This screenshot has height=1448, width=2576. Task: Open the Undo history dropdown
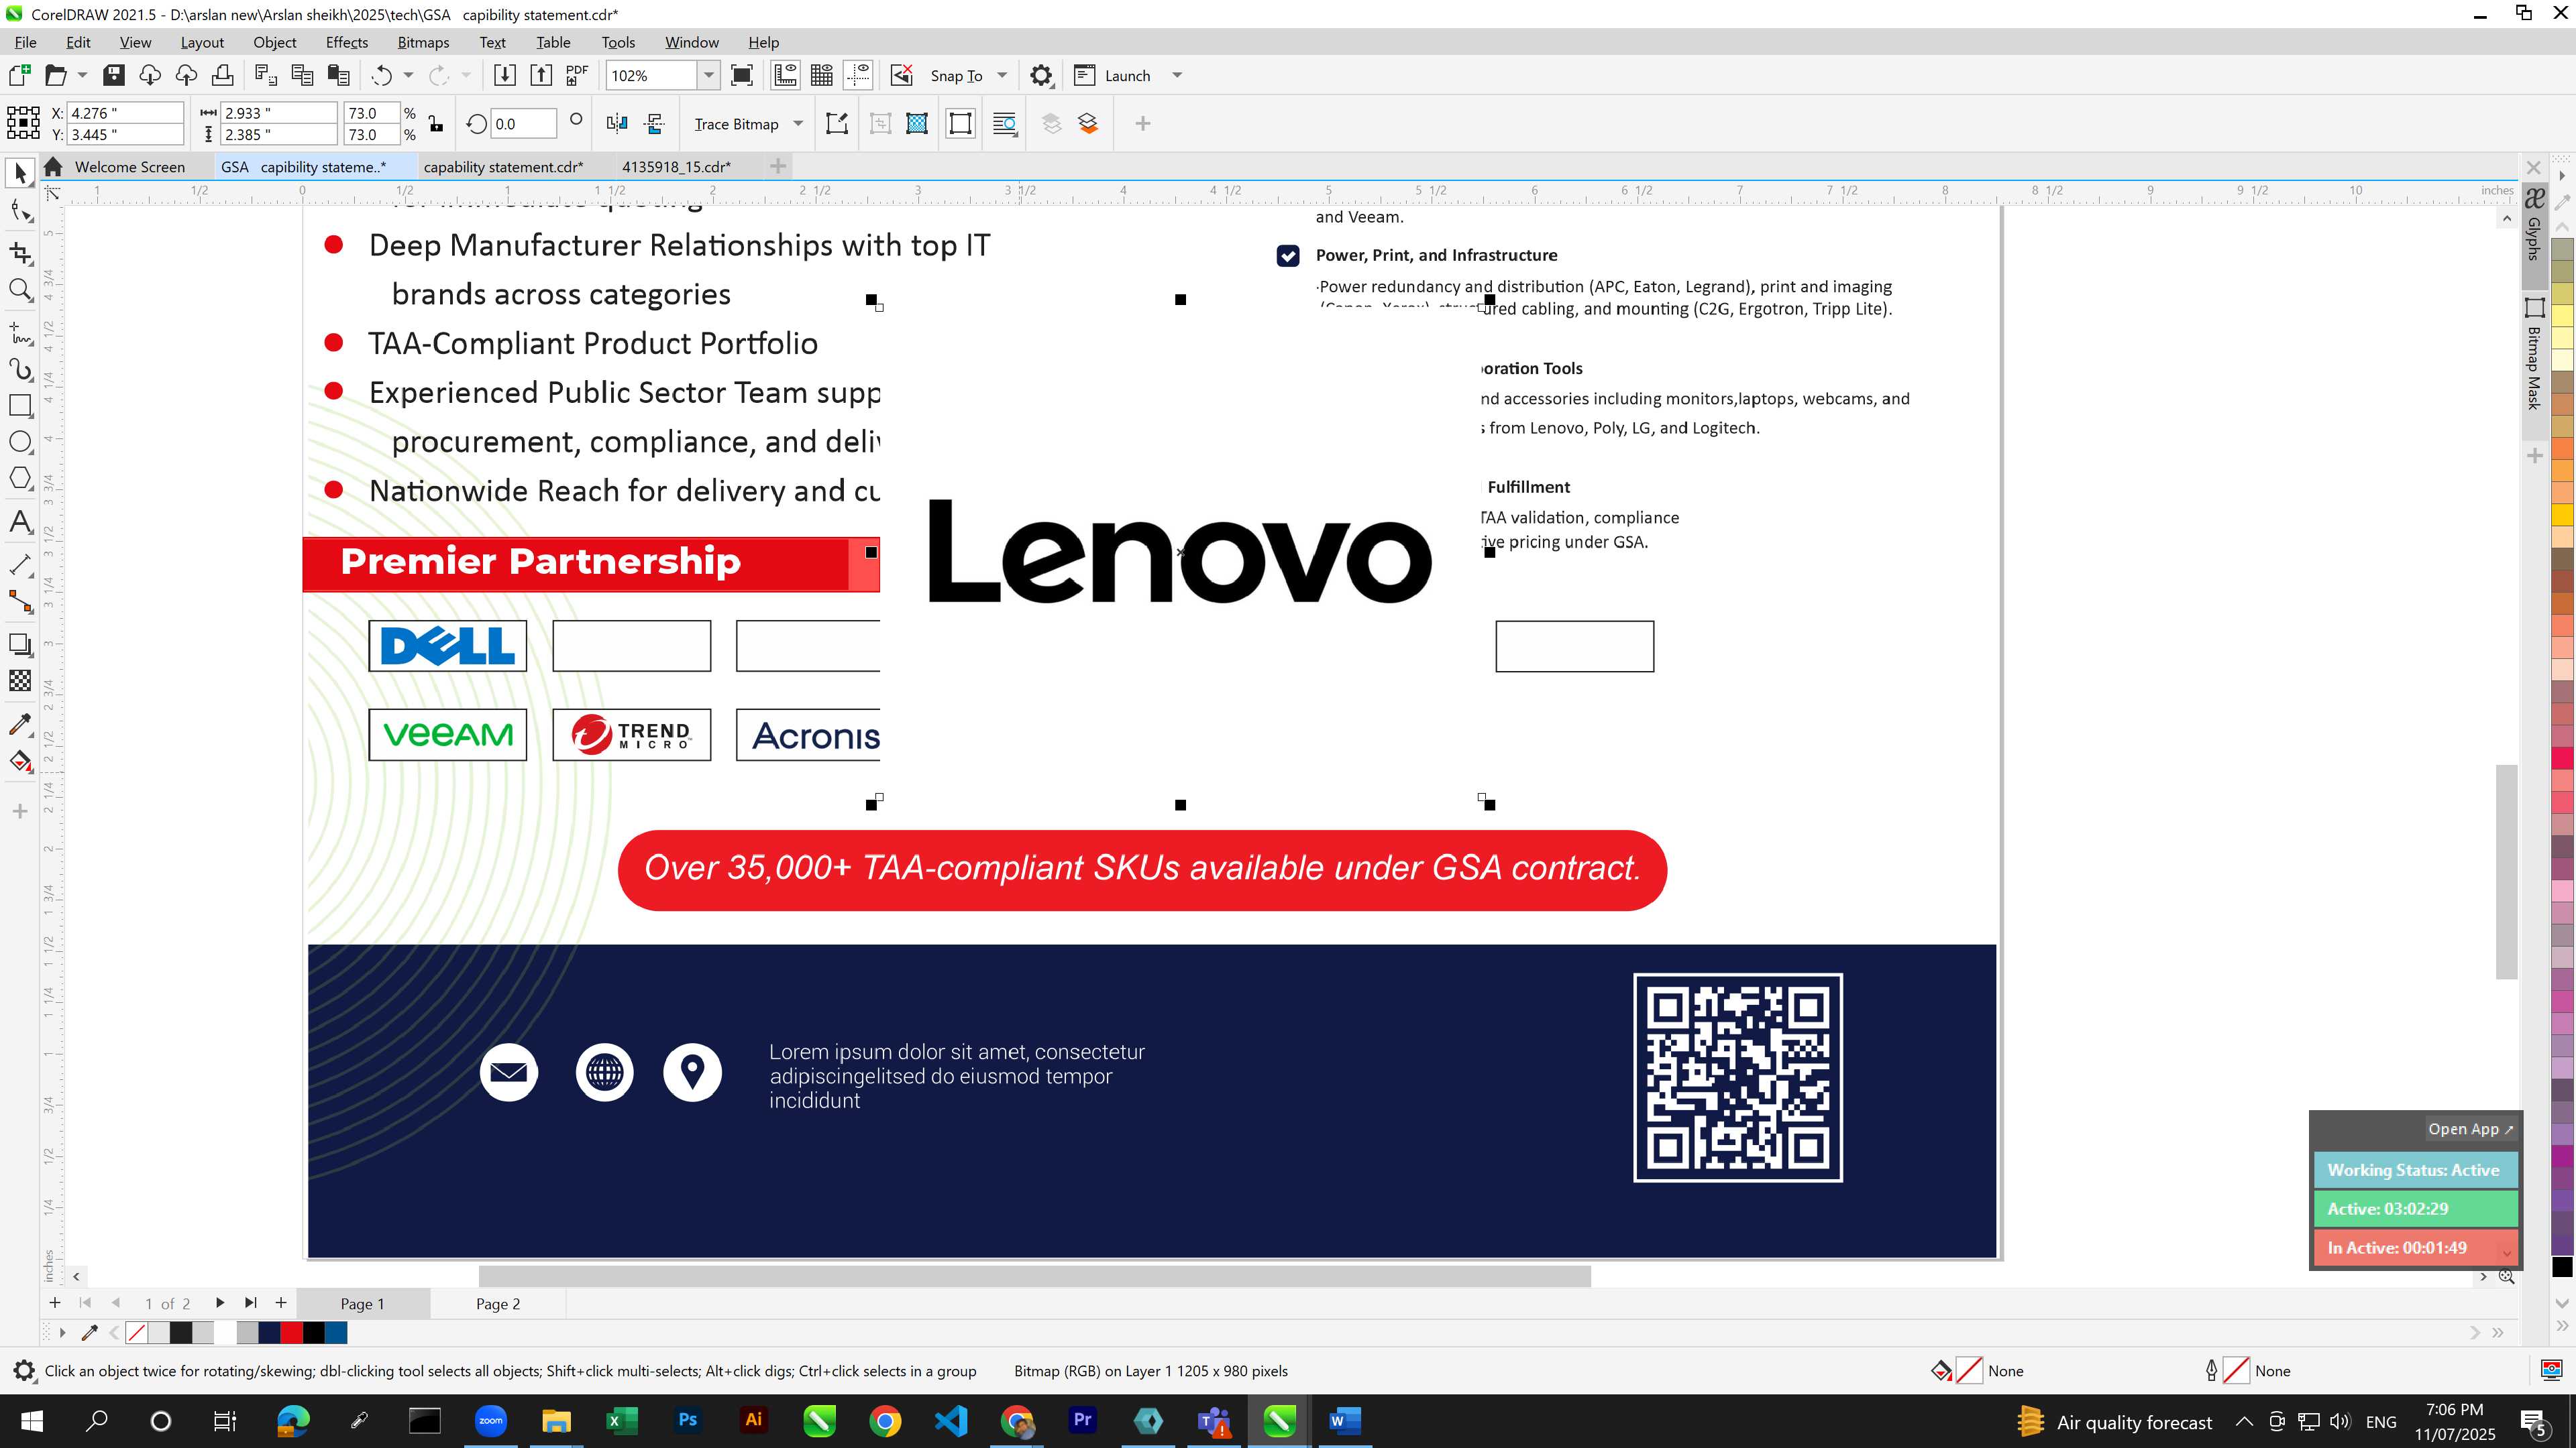(x=408, y=76)
